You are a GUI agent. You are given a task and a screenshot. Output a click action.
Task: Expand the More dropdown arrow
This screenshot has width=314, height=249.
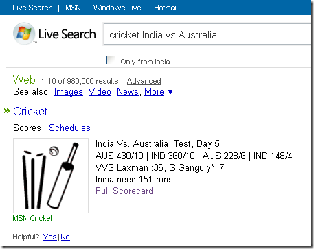[x=170, y=92]
